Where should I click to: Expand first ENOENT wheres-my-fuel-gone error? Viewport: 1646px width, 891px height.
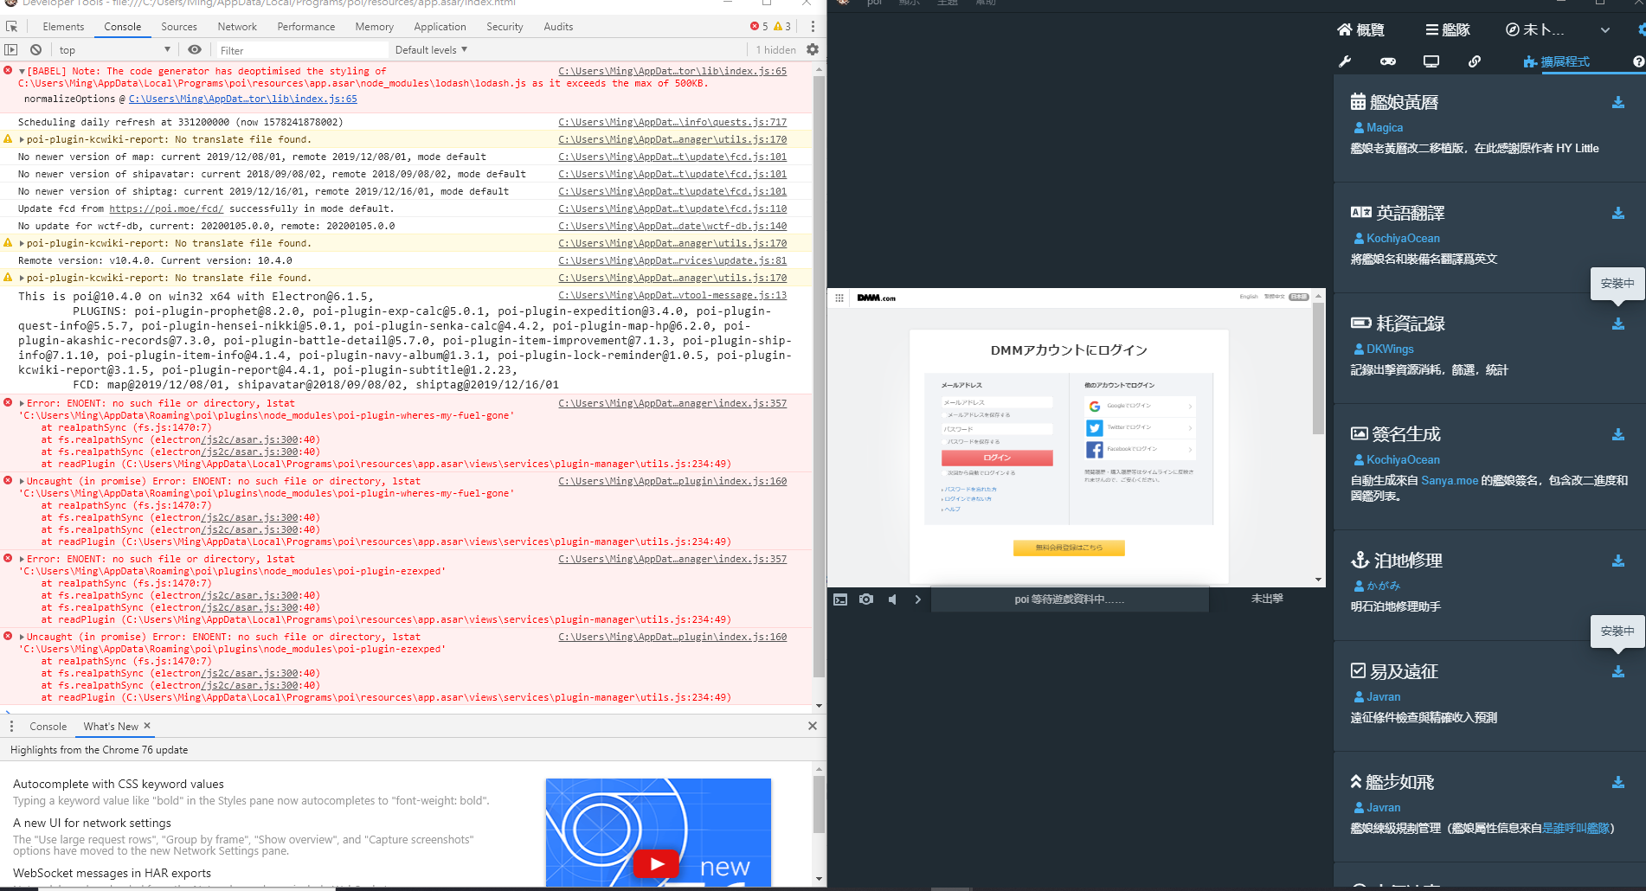(x=22, y=404)
